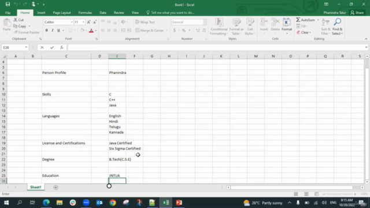Open the Merge & Center dropdown arrow

pos(167,31)
